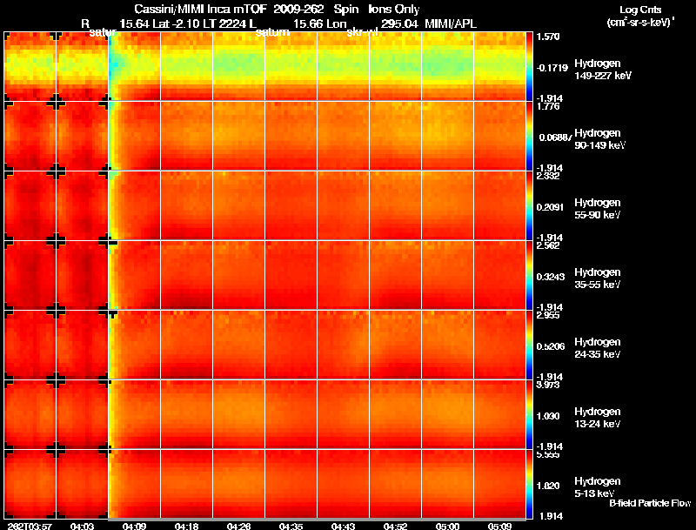Click the 90-149 keV image panel above 262T03:57
Image resolution: width=696 pixels, height=530 pixels.
click(x=30, y=136)
